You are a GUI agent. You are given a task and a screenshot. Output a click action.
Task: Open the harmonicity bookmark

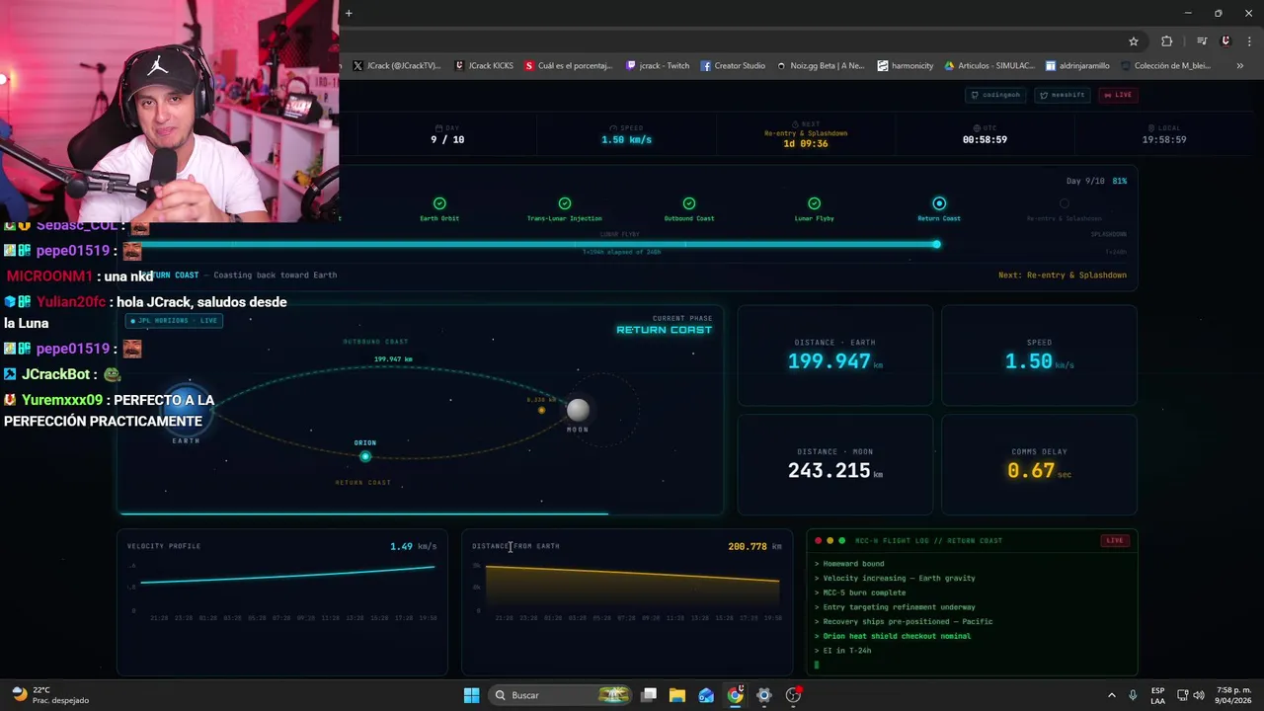pos(906,66)
